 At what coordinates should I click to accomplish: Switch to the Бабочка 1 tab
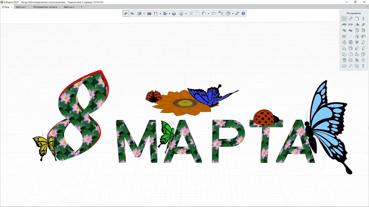21,7
